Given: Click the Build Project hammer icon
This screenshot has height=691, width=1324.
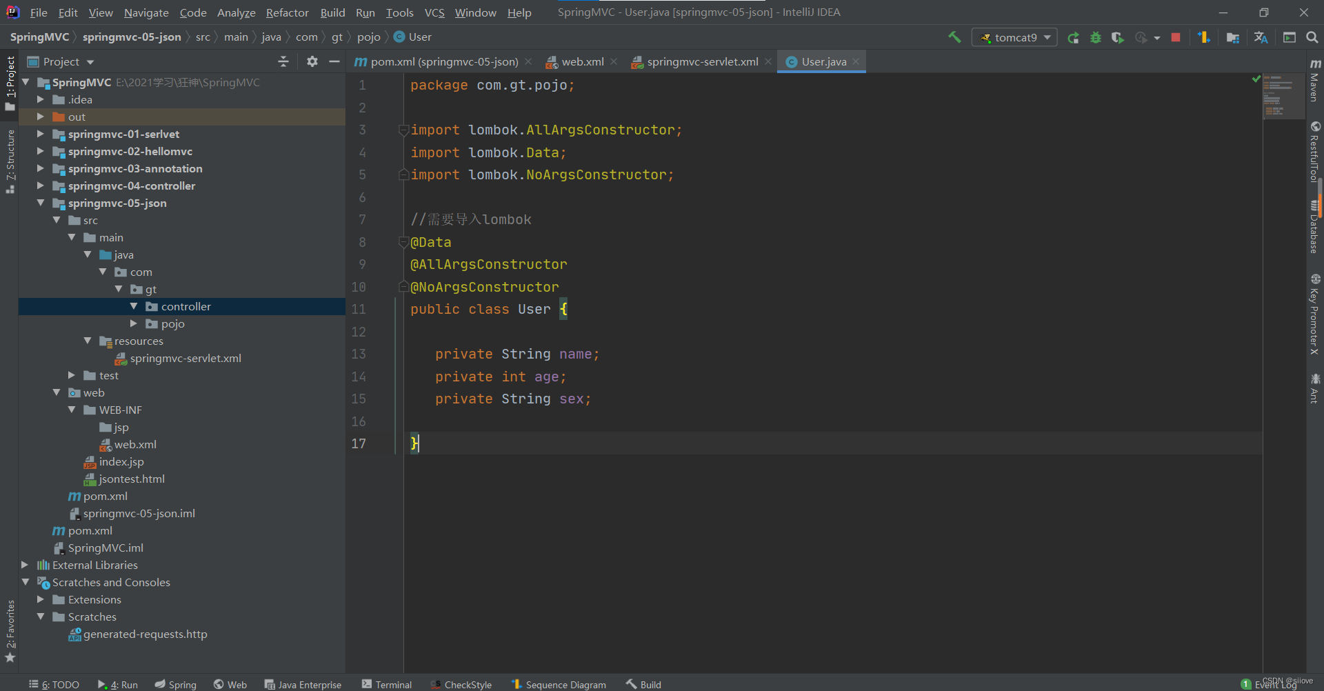Looking at the screenshot, I should coord(954,37).
